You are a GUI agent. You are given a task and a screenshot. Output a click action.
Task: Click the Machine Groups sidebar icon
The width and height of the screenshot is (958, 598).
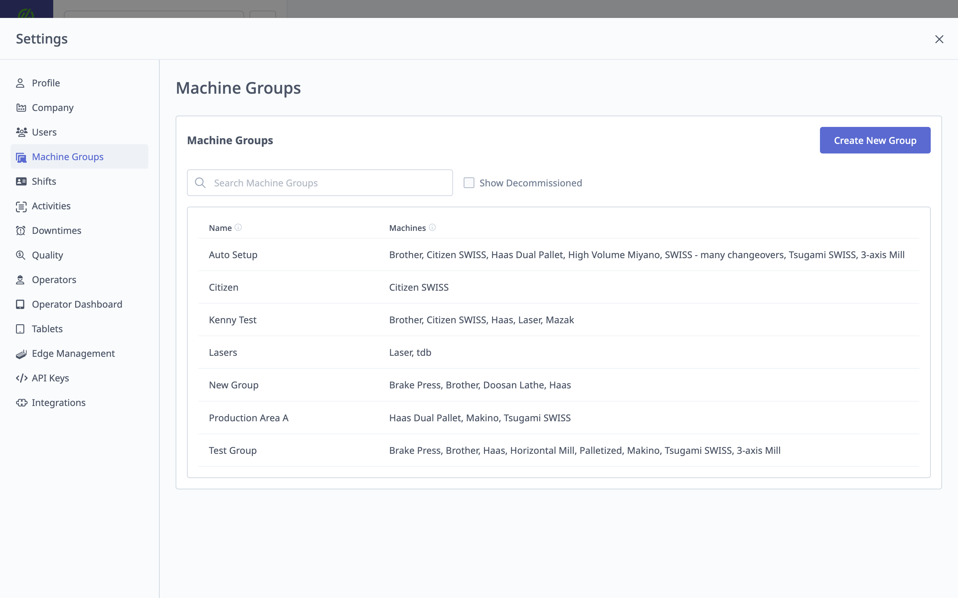21,157
